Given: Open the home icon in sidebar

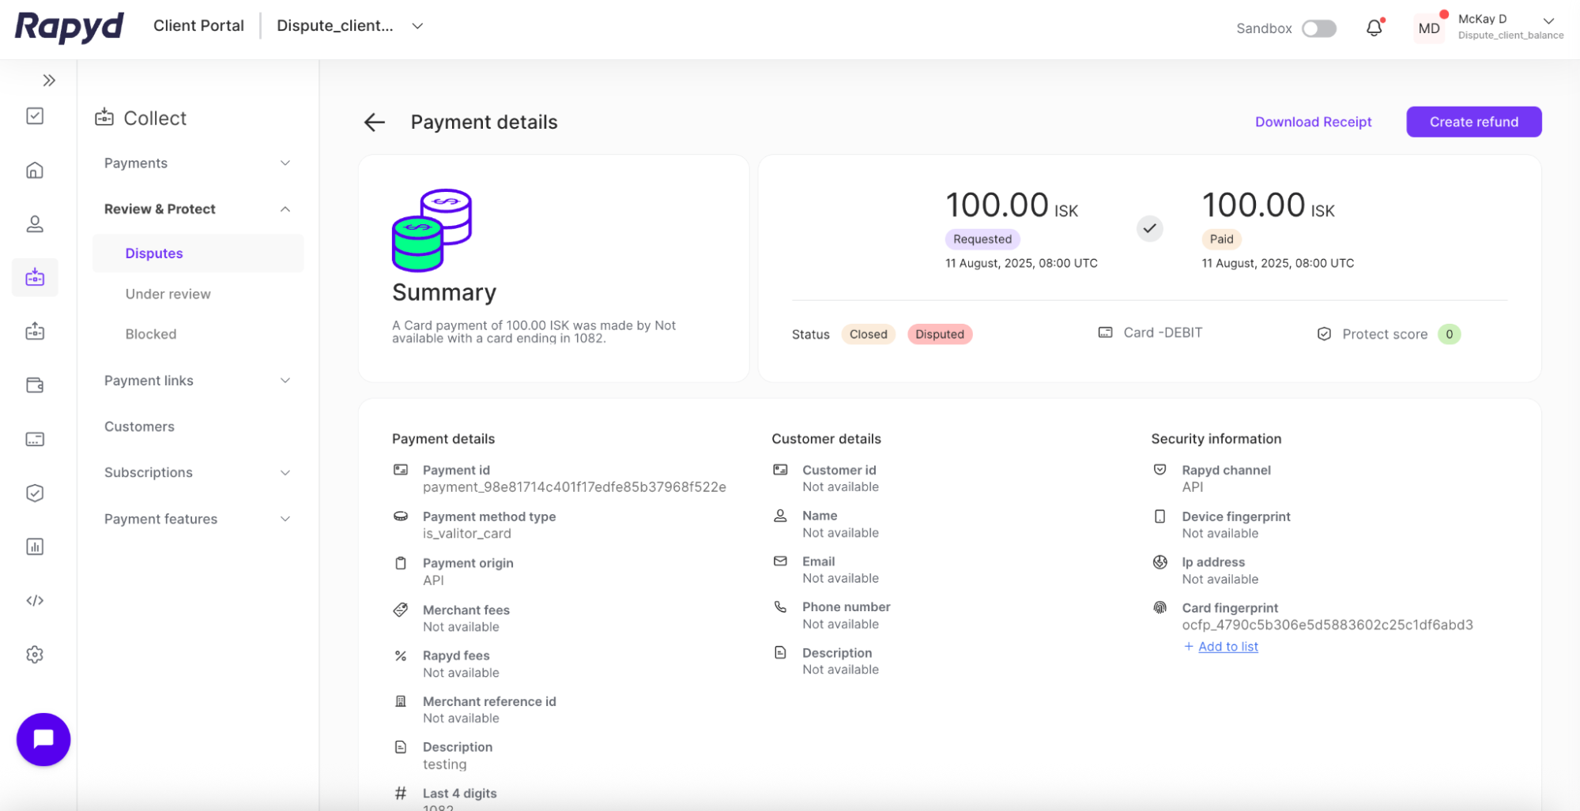Looking at the screenshot, I should [35, 171].
